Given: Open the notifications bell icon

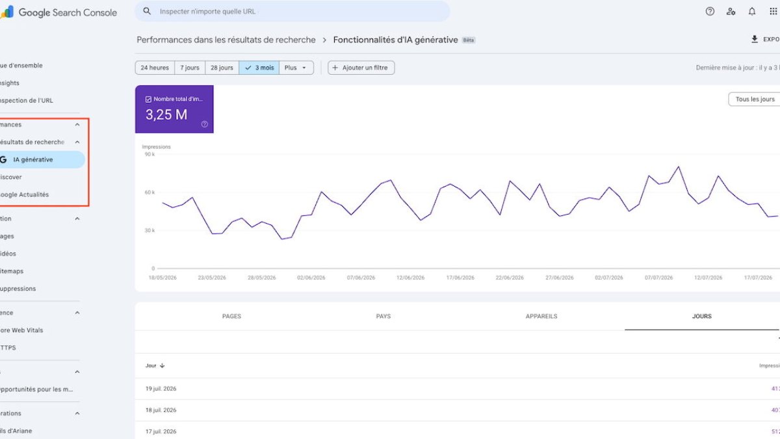Looking at the screenshot, I should (x=752, y=11).
